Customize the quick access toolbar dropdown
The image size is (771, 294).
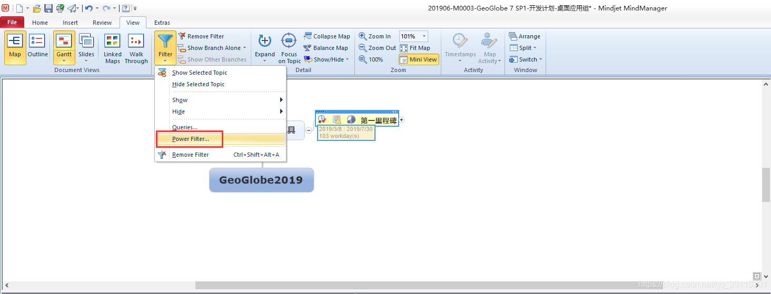click(x=135, y=8)
